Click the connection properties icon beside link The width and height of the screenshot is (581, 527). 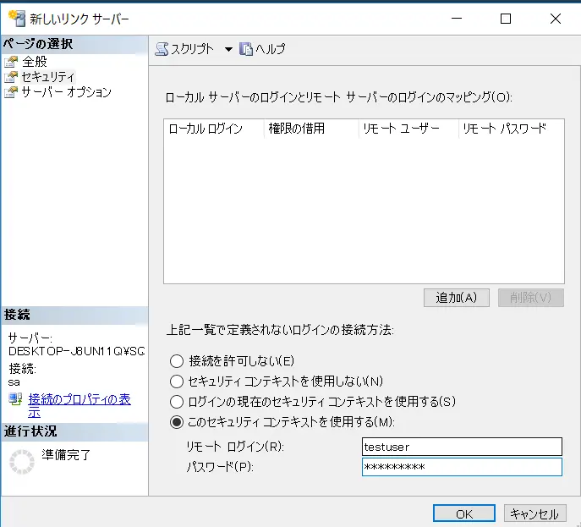(15, 399)
